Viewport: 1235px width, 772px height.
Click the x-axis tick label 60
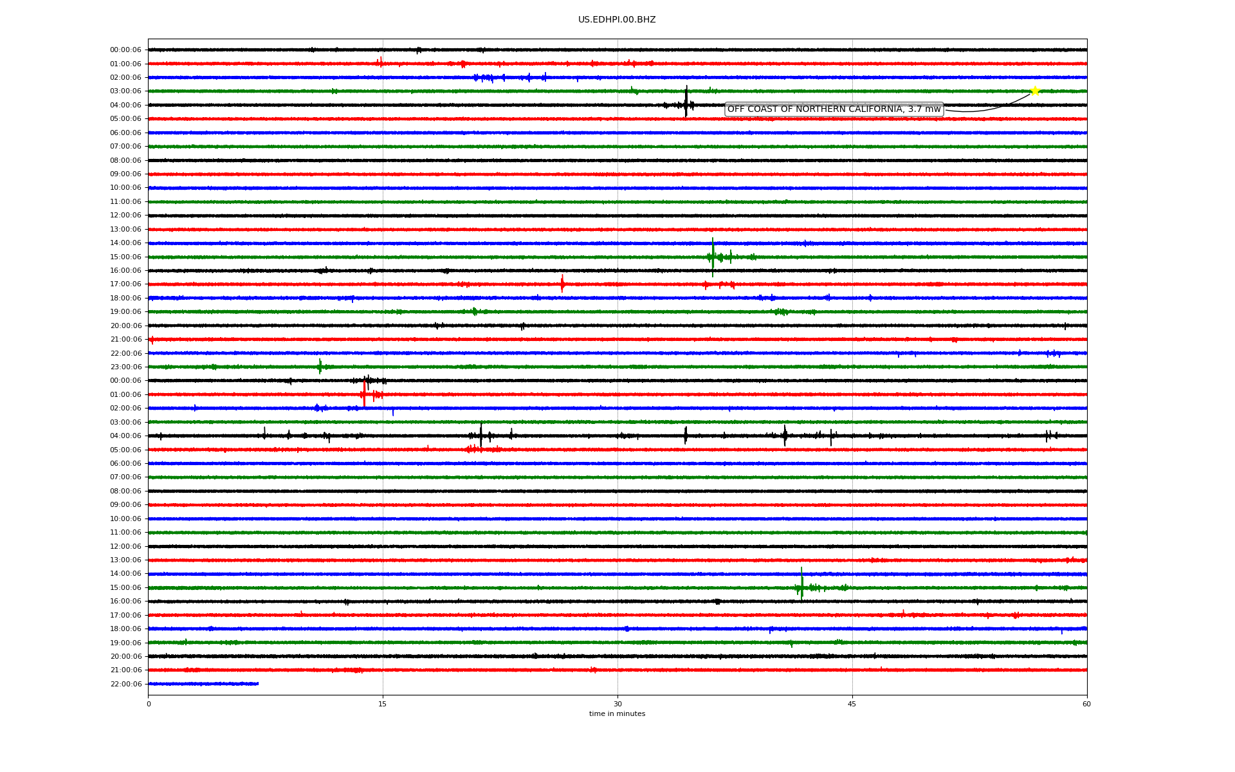[1086, 704]
